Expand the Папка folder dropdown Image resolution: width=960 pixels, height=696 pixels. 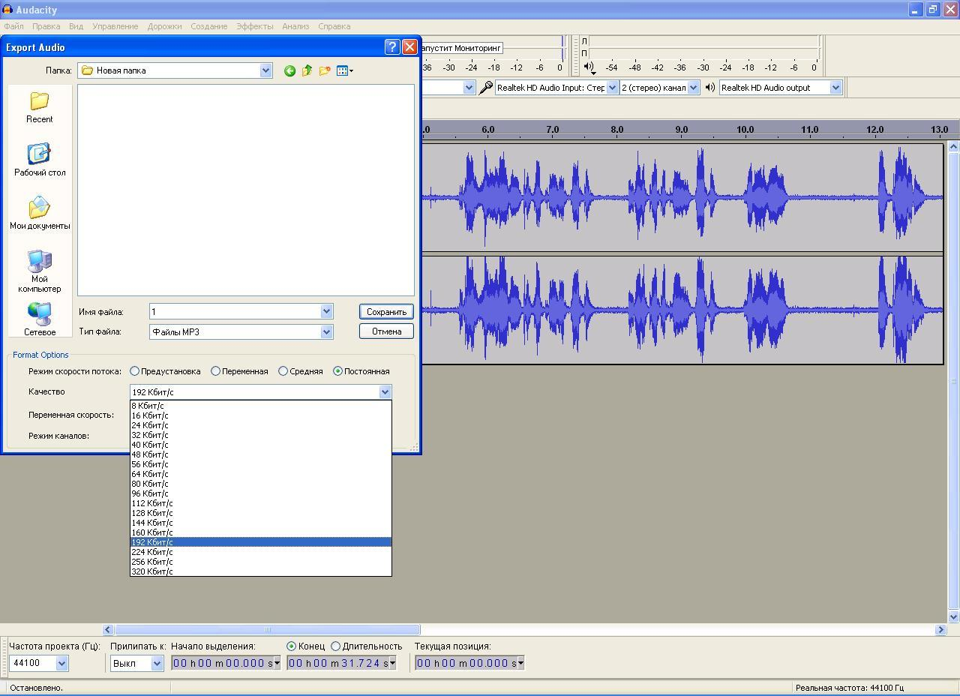(265, 70)
